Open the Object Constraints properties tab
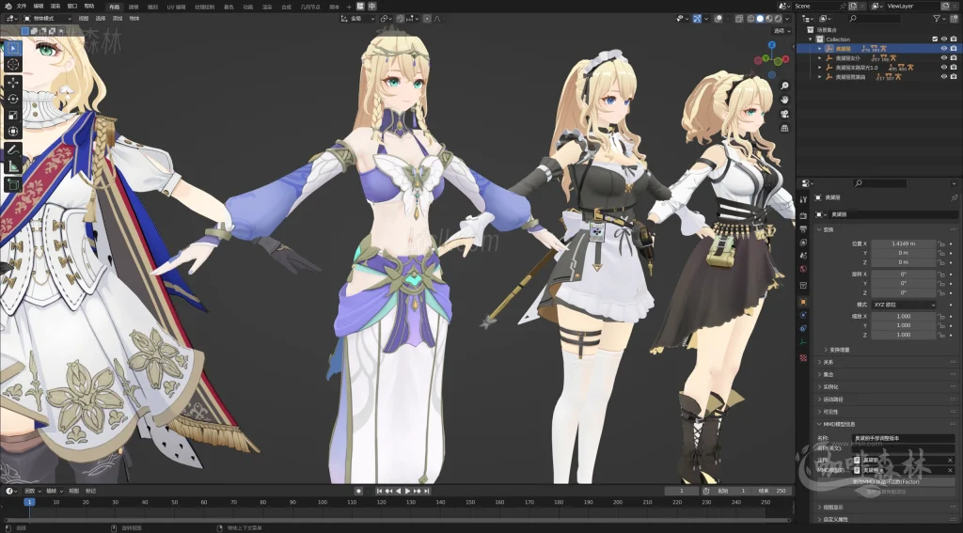 pyautogui.click(x=803, y=328)
